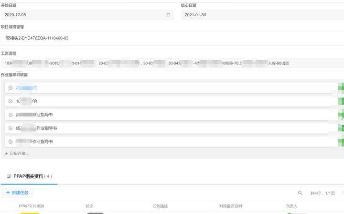This screenshot has height=214, width=344.
Task: Switch to PPAP相关资料 tab
Action: [x=30, y=176]
